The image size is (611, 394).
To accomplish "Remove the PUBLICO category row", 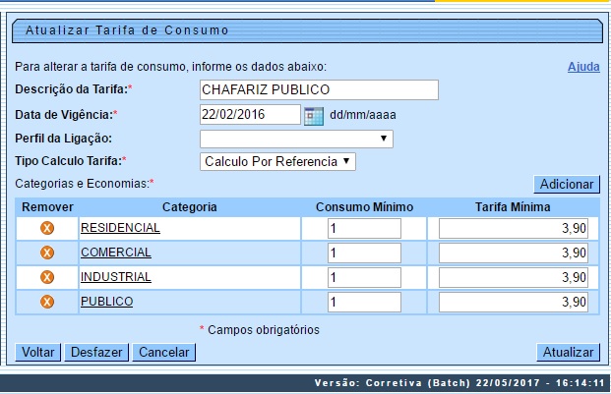I will 46,302.
